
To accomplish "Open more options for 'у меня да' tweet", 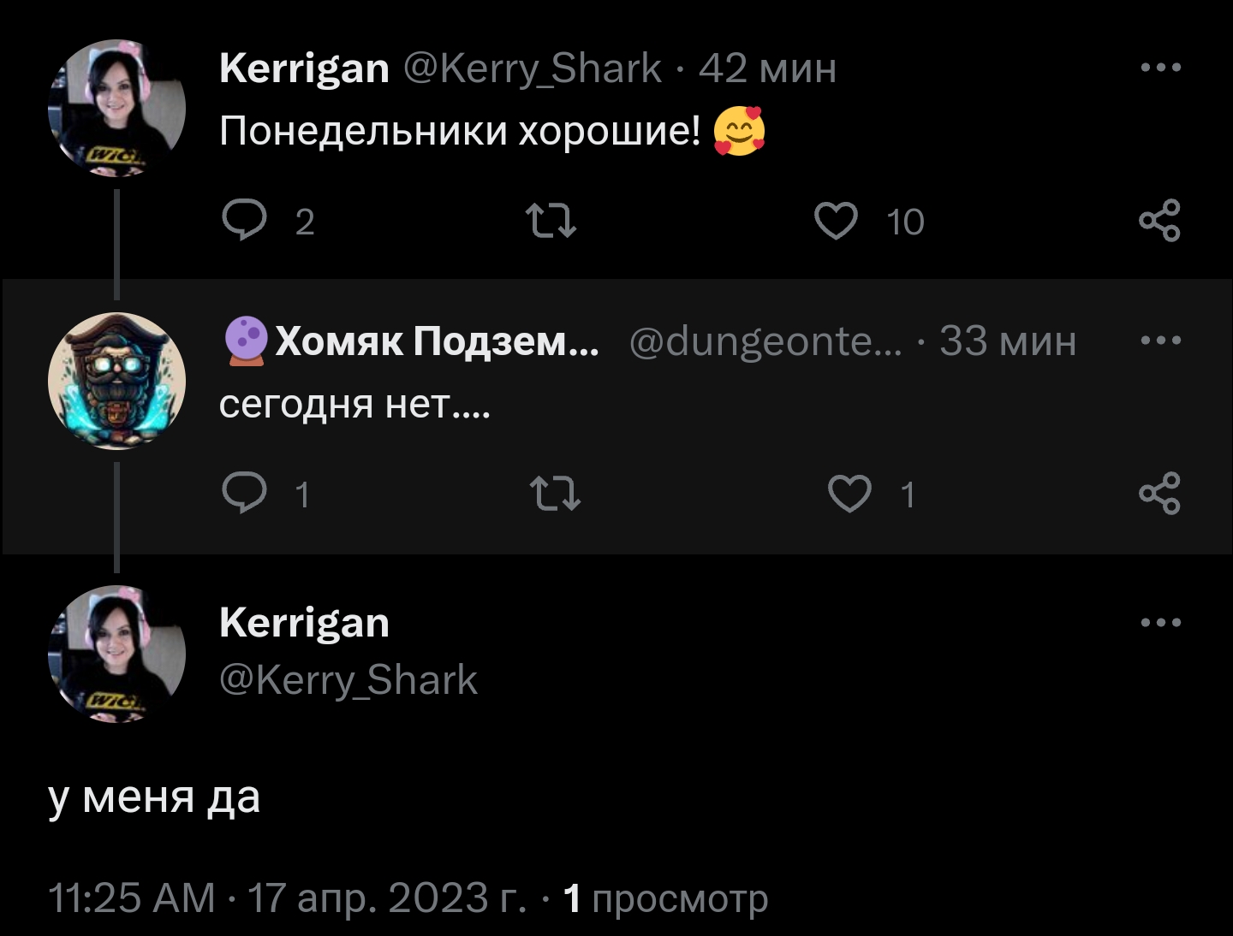I will coord(1162,622).
